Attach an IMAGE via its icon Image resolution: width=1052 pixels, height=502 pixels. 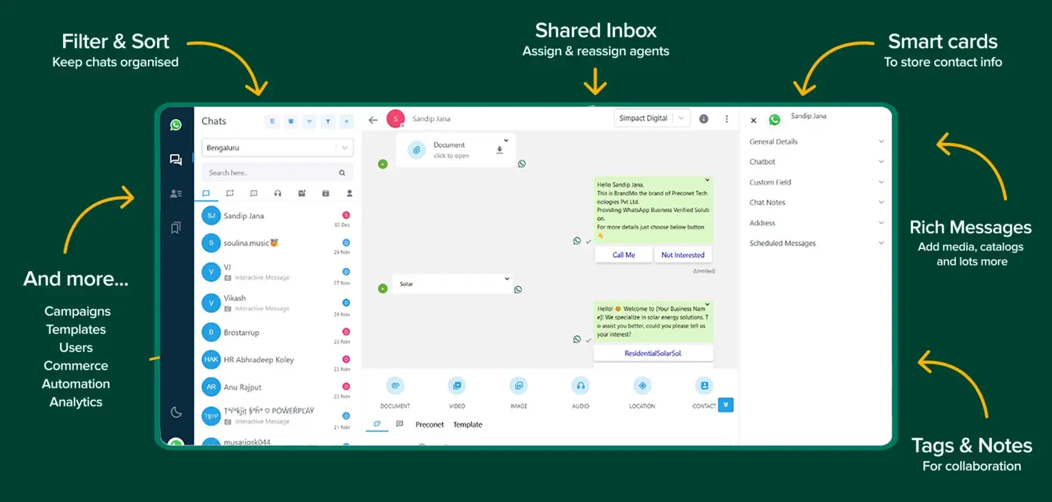[518, 386]
